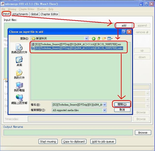The image size is (155, 151).
Task: Click the back arrow icon in file dialog
Action: point(94,39)
